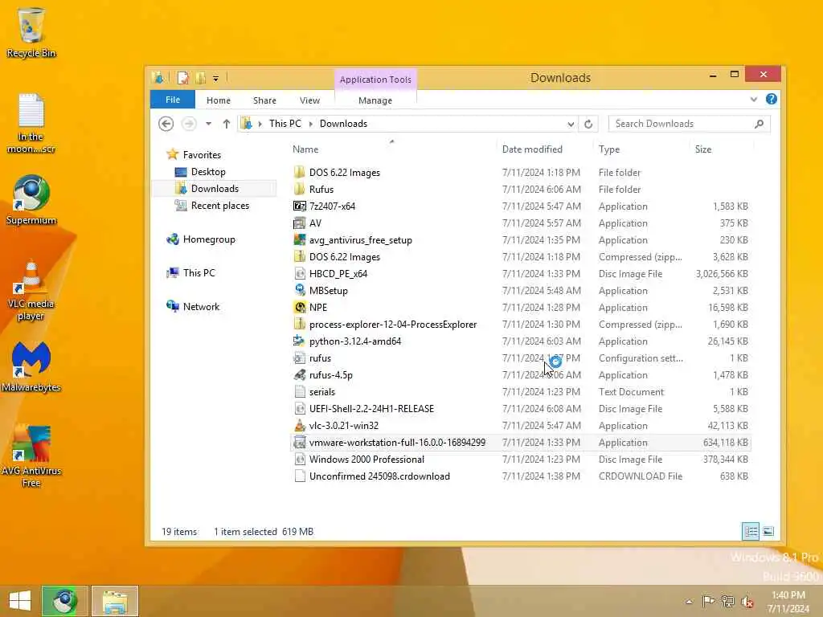Refresh the Downloads folder
Screen dimensions: 823x617
(x=588, y=125)
